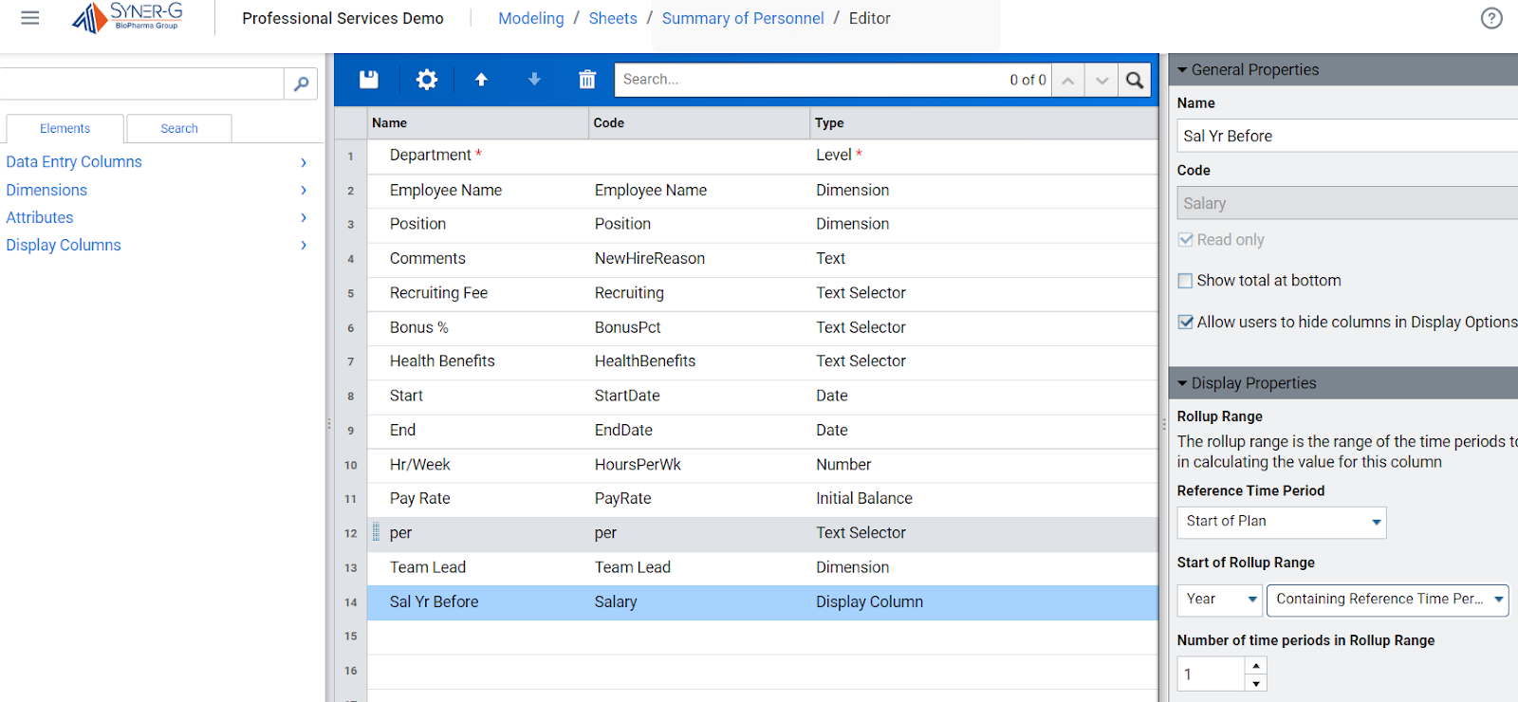The height and width of the screenshot is (702, 1518).
Task: Select the Elements tab
Action: [x=65, y=129]
